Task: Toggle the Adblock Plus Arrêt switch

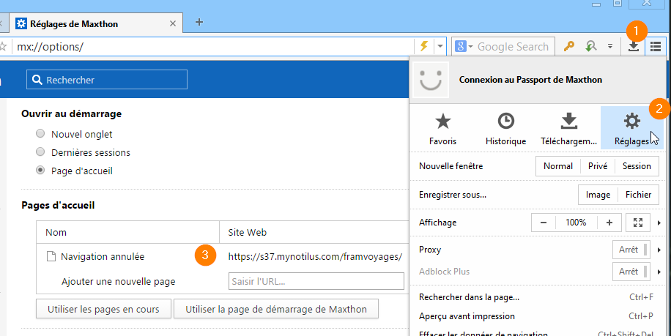Action: coord(631,272)
